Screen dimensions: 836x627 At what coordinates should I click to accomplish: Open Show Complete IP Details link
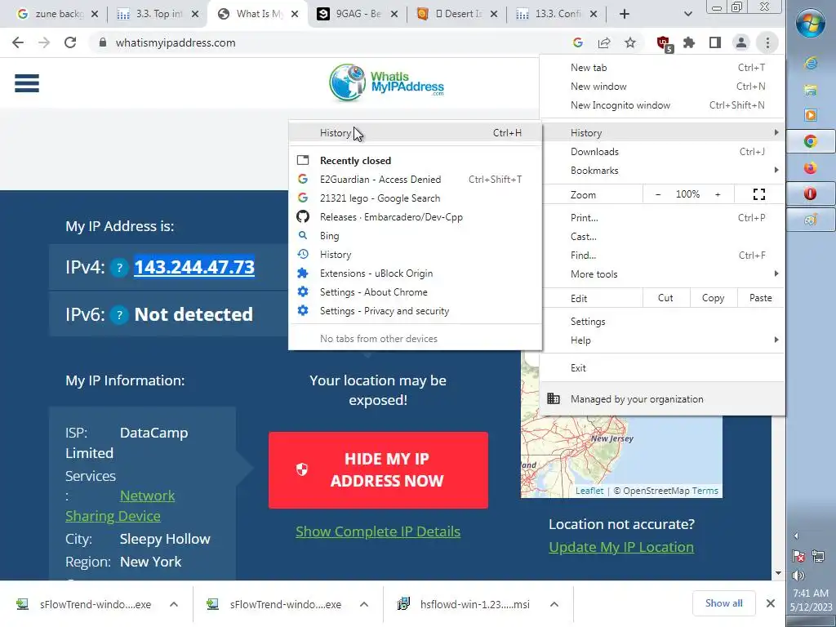click(378, 531)
